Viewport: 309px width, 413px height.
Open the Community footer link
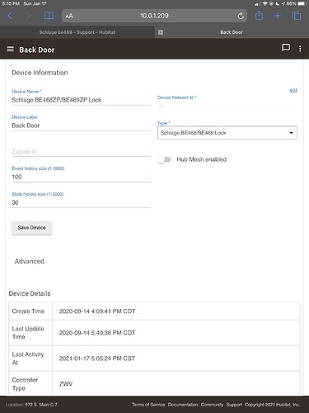click(x=212, y=405)
